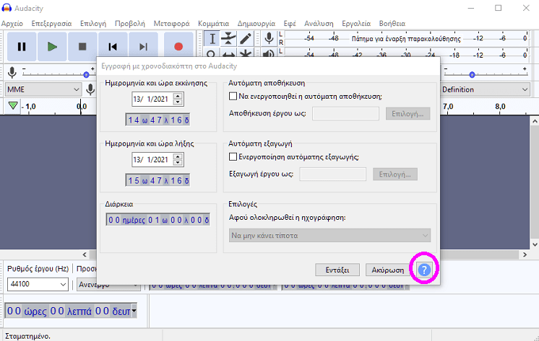Screen dimensions: 539x341
Task: Open the 44100 project rate dropdown
Action: tap(38, 284)
